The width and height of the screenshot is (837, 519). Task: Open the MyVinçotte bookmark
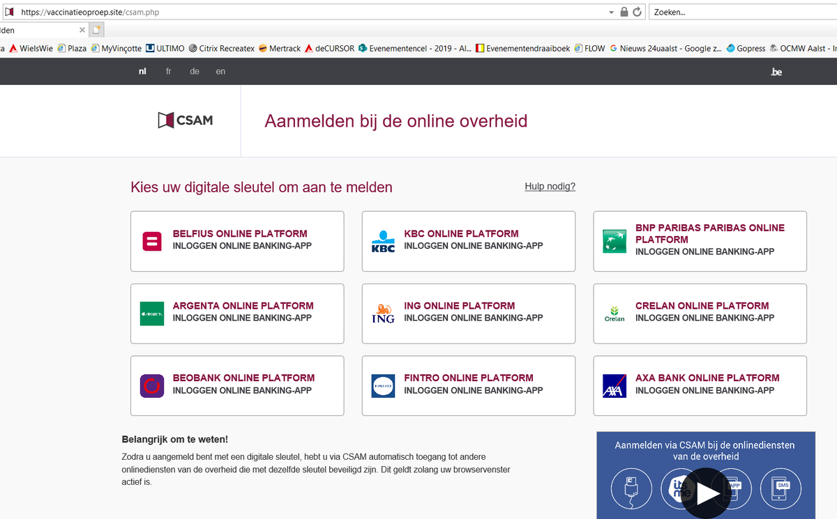coord(116,49)
